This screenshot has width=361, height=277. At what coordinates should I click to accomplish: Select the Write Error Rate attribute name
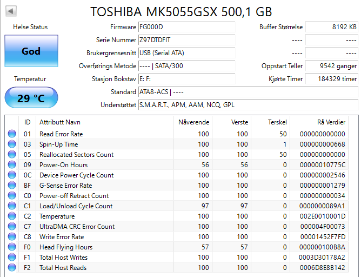pos(62,236)
